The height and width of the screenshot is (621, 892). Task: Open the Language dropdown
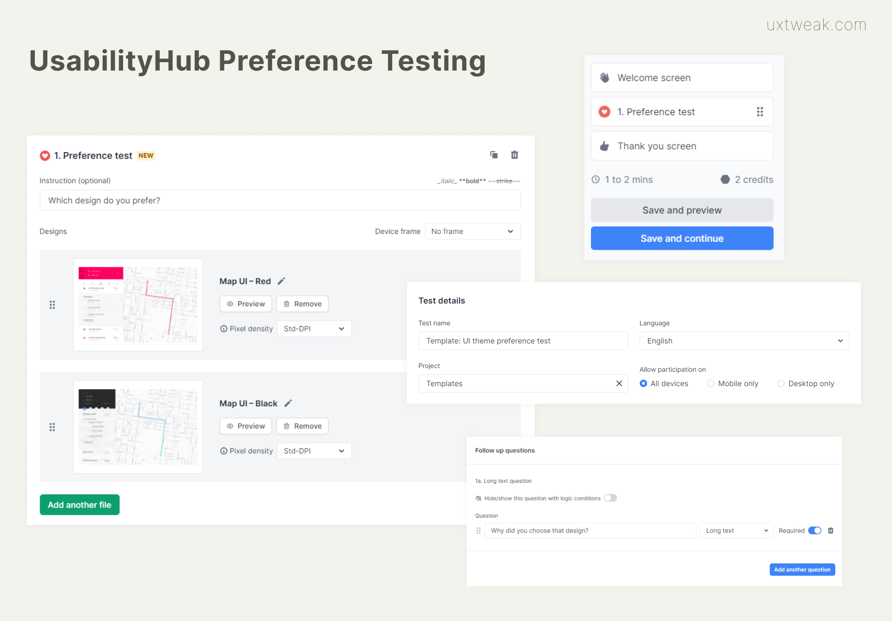click(x=744, y=341)
